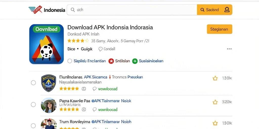This screenshot has height=129, width=259.
Task: Select the radio button for the Trum Romleyima row
Action: 33,125
